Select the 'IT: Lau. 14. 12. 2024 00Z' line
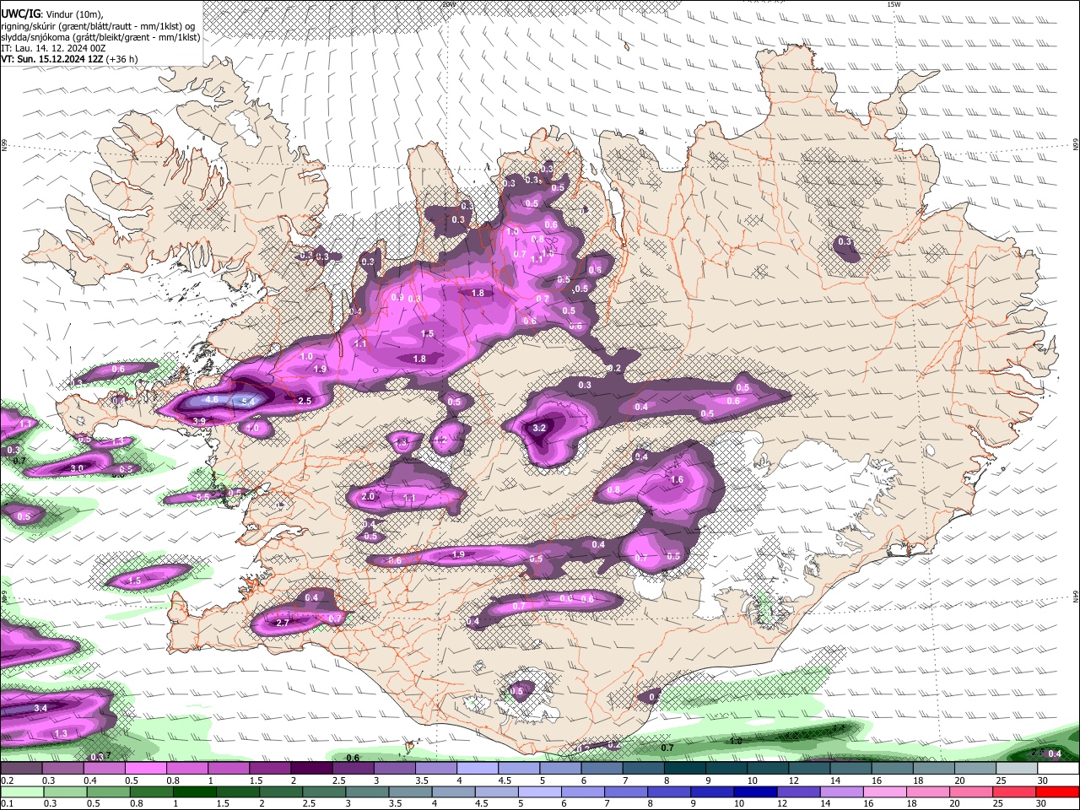Viewport: 1080px width, 810px height. (53, 48)
